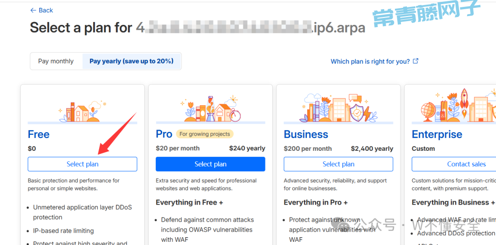Select plan button for Free tier
The image size is (496, 245).
83,164
